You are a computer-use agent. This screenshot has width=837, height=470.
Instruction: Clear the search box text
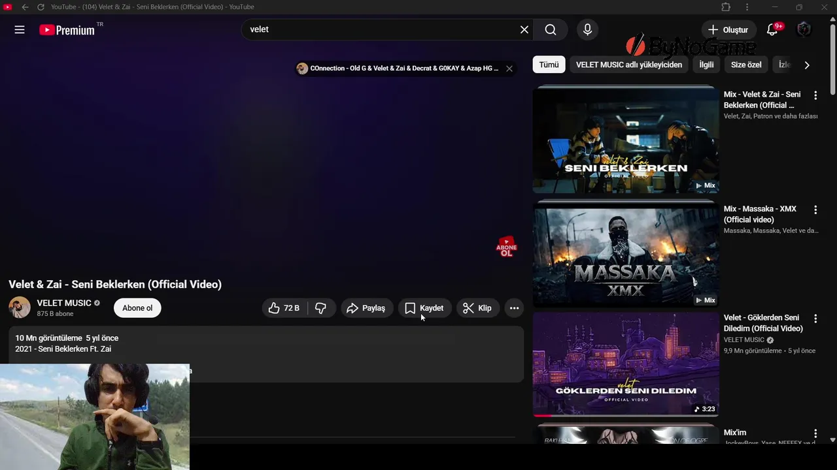[x=524, y=29]
